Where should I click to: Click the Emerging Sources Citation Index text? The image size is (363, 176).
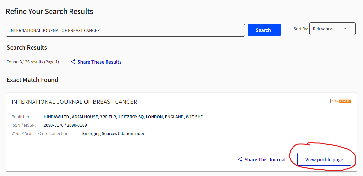114,133
